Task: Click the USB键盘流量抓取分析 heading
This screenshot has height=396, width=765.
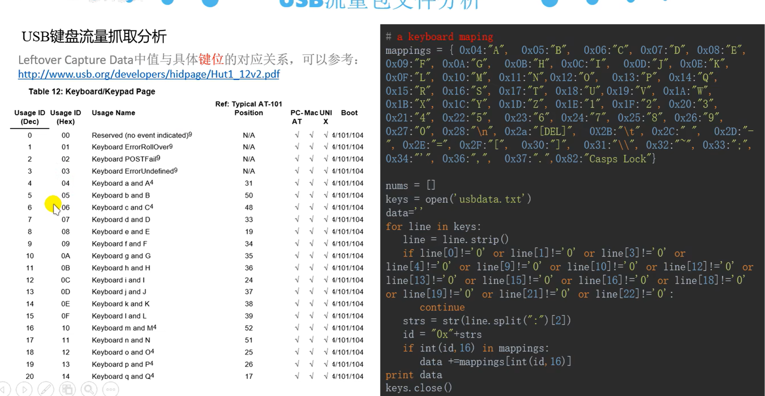Action: point(94,37)
